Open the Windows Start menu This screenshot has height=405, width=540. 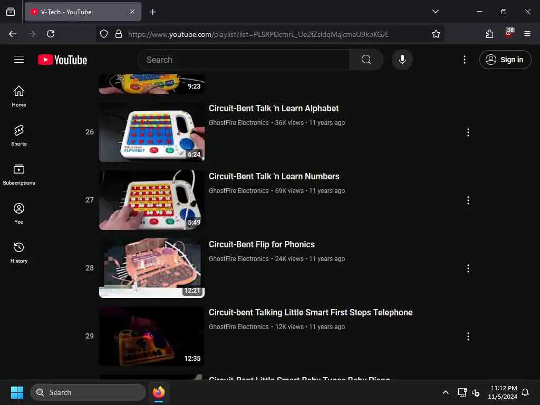pos(17,392)
